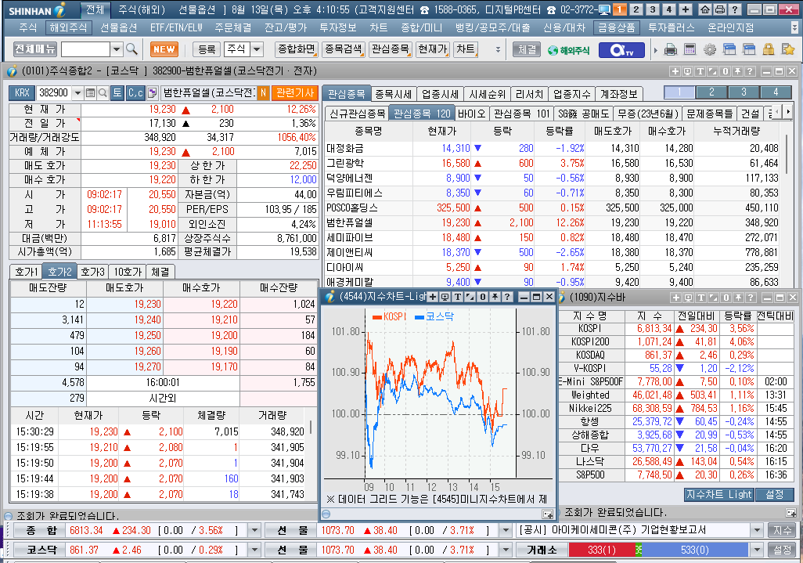The image size is (803, 563).
Task: Open the Alpha TV button
Action: (x=622, y=49)
